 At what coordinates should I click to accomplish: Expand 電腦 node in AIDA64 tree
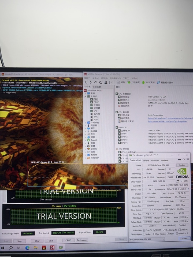click(85, 94)
